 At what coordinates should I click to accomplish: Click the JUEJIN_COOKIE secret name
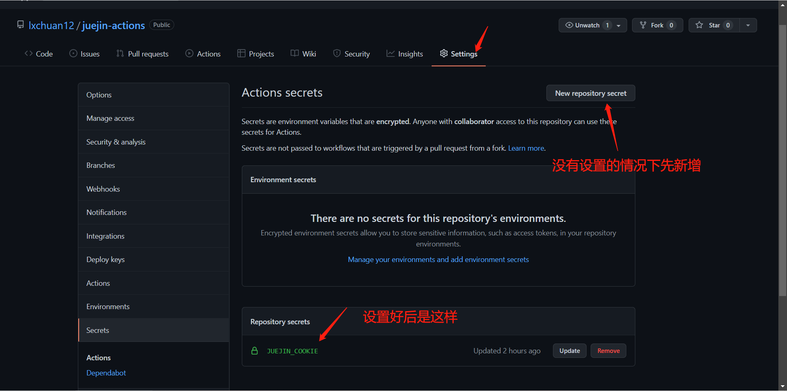pyautogui.click(x=292, y=351)
